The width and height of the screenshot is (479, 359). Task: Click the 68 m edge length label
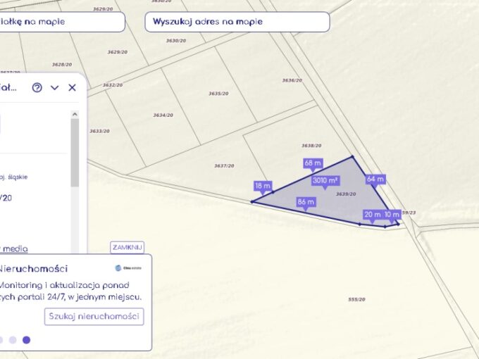[x=313, y=163]
